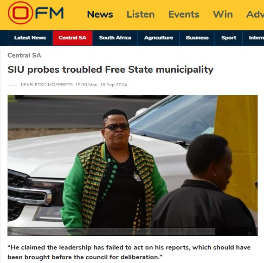The image size is (264, 263).
Task: Click the photo caption text
Action: tap(113, 231)
